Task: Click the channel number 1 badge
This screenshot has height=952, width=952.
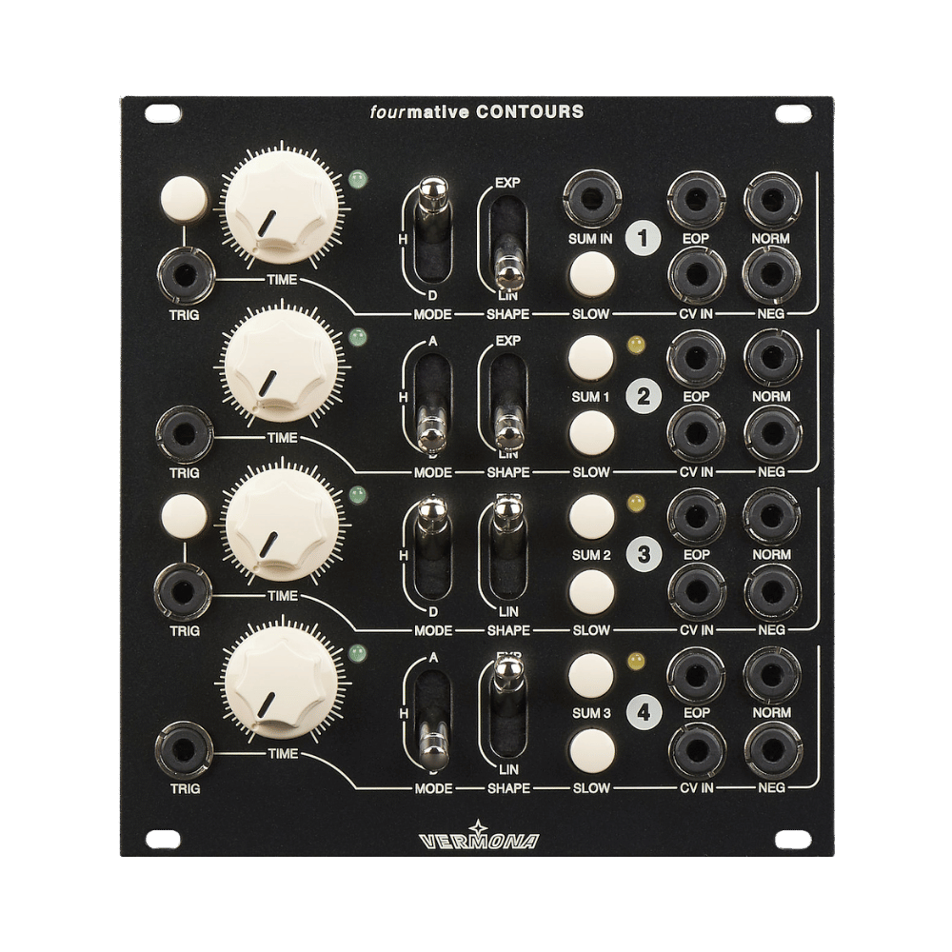Action: pos(644,237)
